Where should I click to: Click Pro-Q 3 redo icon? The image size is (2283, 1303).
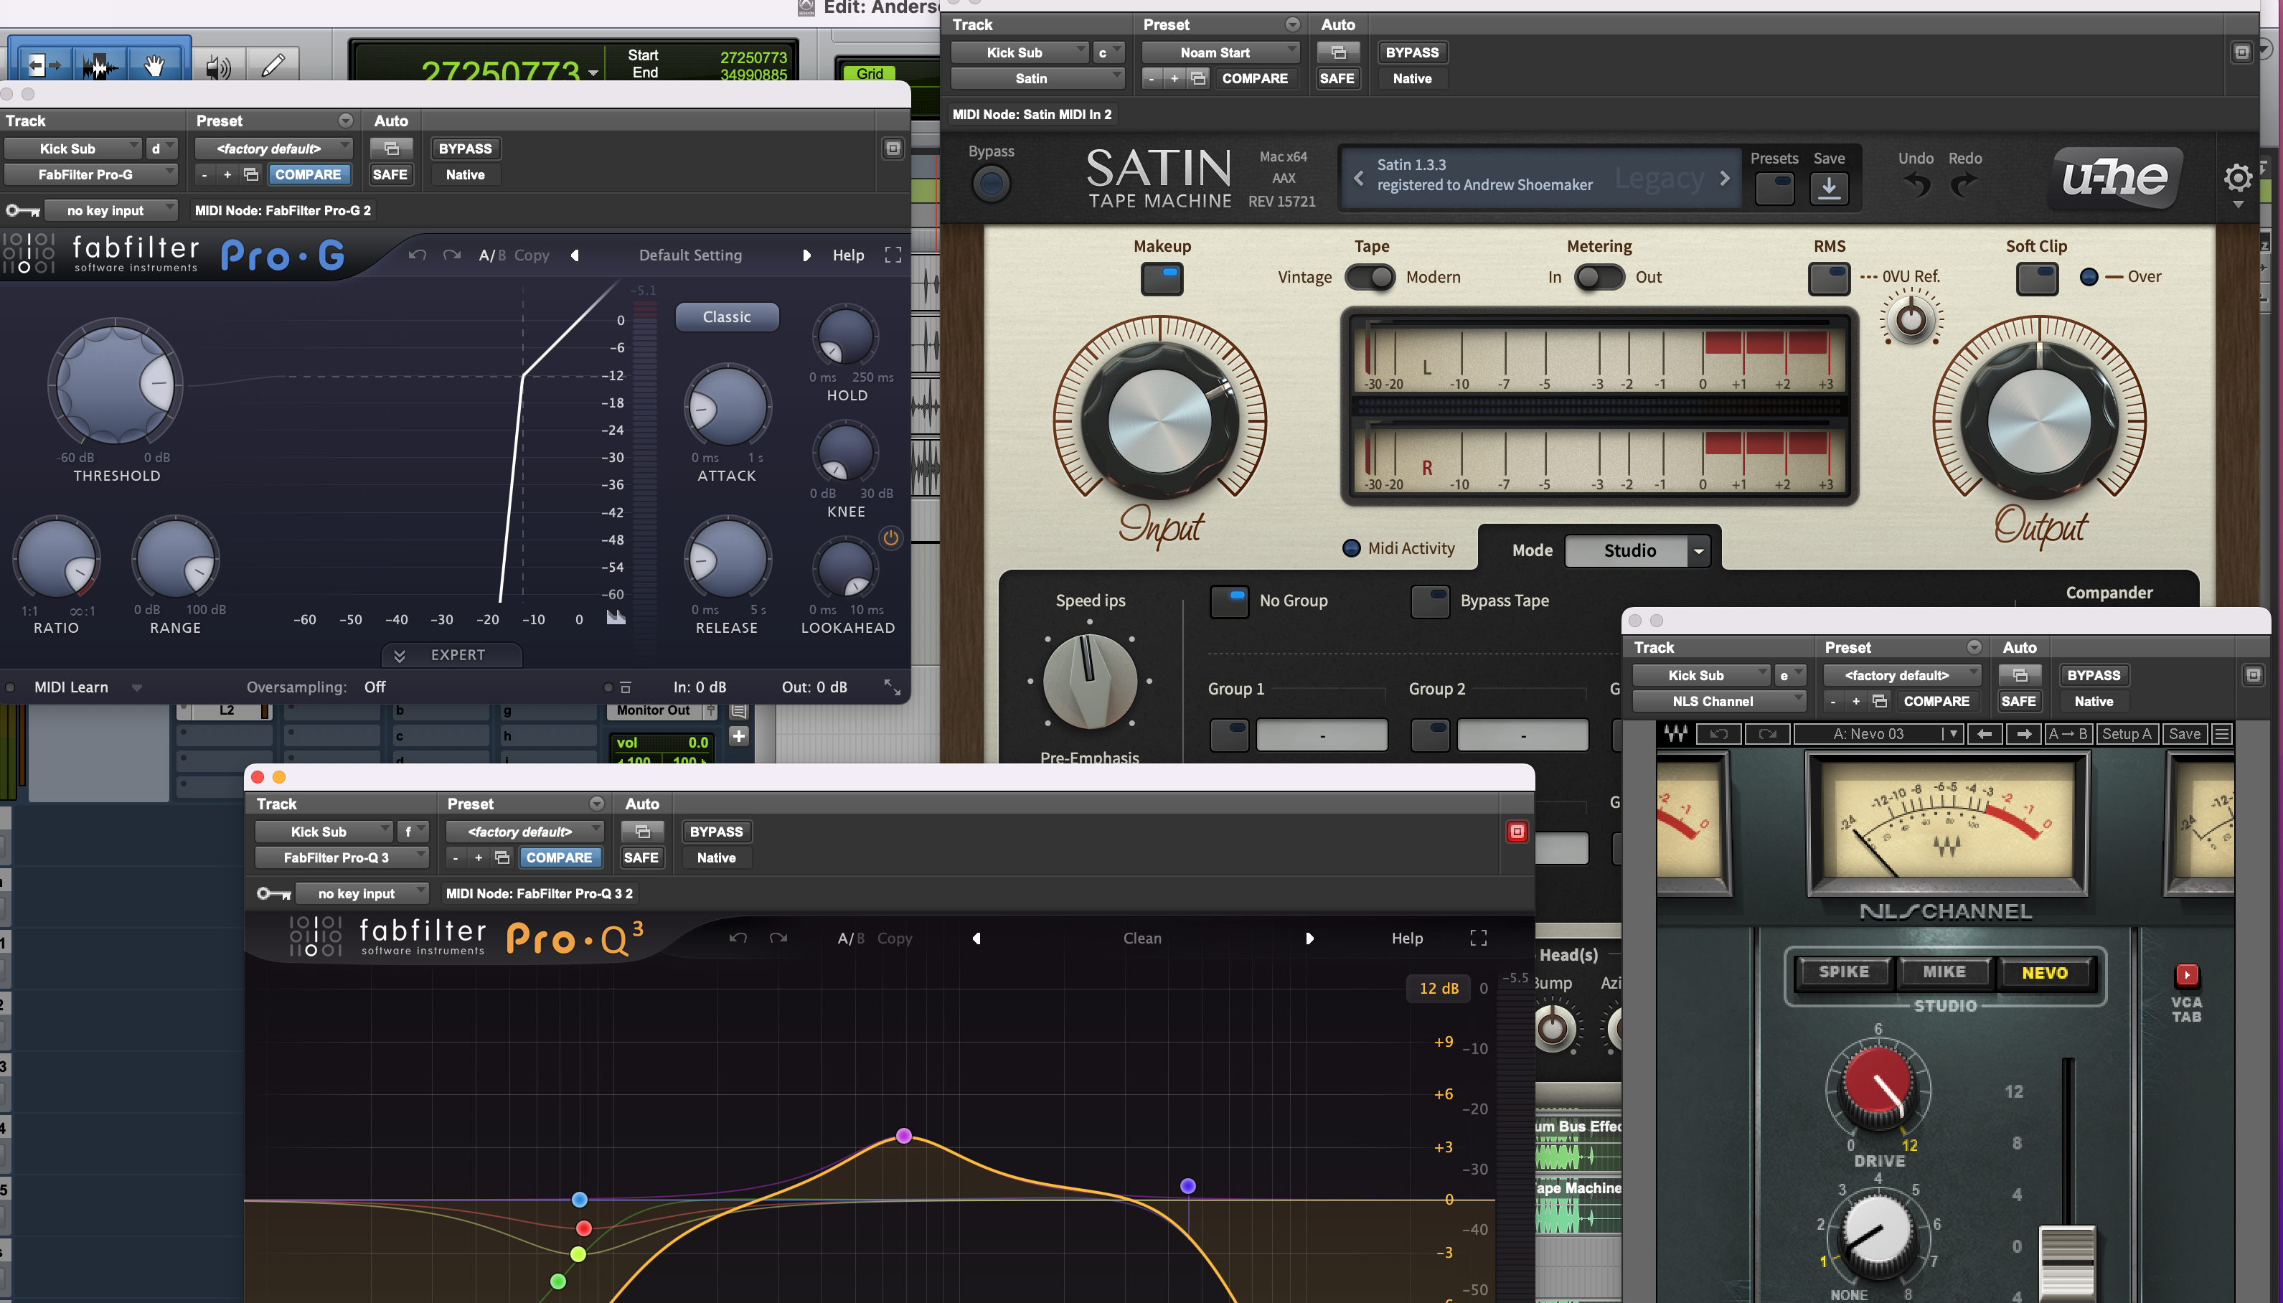click(778, 938)
